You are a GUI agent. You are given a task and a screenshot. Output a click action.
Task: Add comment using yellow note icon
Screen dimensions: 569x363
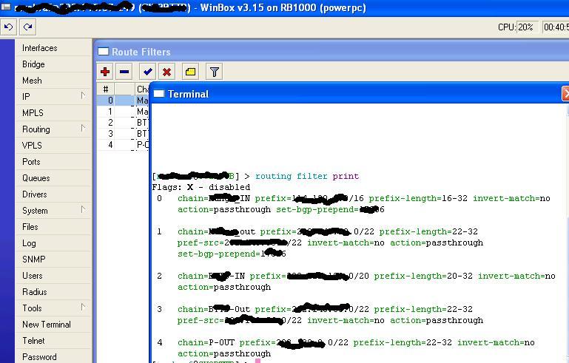(190, 72)
